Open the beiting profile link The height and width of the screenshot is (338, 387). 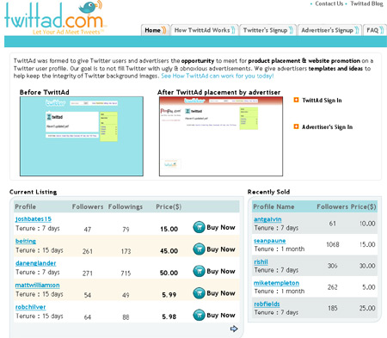coord(26,241)
